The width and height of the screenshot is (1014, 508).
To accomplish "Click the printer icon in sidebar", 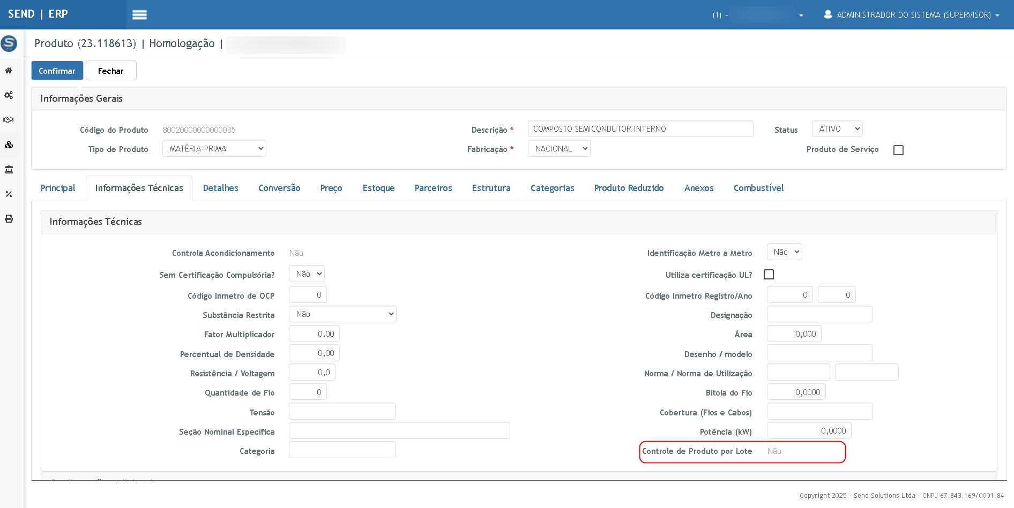I will pos(9,219).
